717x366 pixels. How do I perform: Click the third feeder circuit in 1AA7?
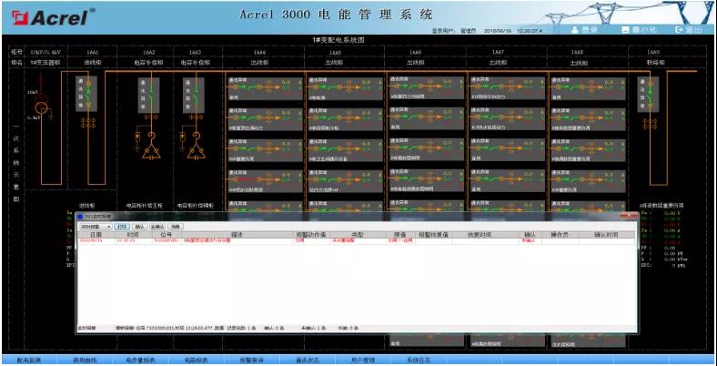point(508,151)
